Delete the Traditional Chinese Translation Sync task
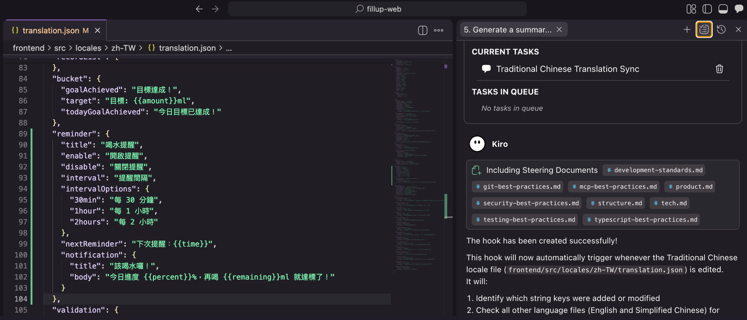The width and height of the screenshot is (747, 320). [x=719, y=69]
